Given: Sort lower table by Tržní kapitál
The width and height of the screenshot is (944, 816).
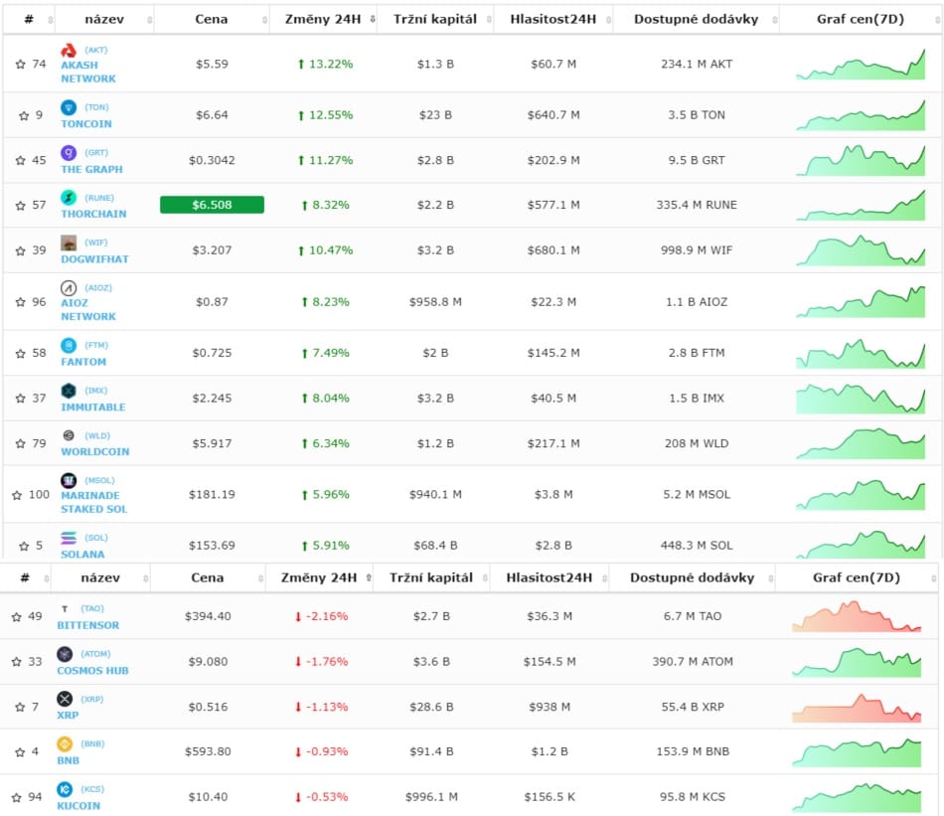Looking at the screenshot, I should tap(431, 578).
